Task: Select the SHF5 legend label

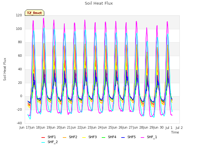Action: [x=131, y=137]
